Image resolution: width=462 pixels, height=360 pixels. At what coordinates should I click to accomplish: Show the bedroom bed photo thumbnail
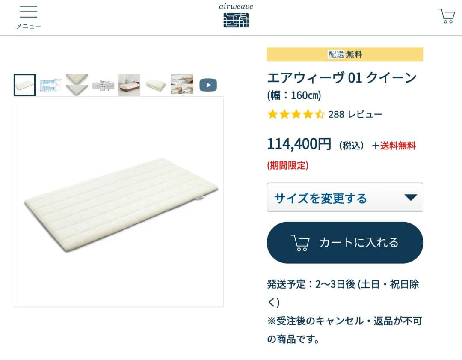coord(129,85)
